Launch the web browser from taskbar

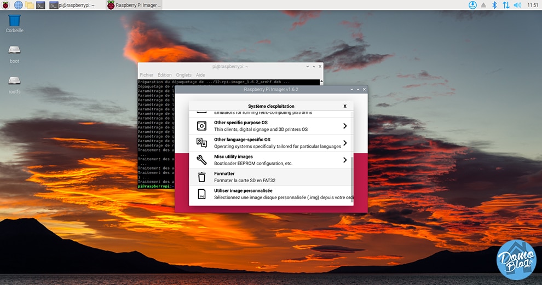(18, 5)
